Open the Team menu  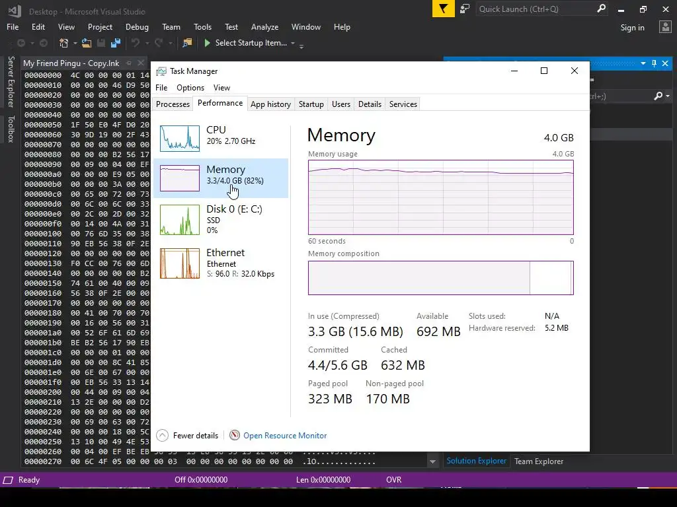(171, 26)
